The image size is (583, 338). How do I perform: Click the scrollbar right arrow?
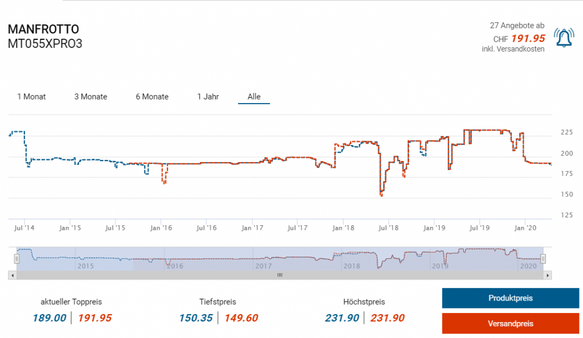click(x=548, y=275)
